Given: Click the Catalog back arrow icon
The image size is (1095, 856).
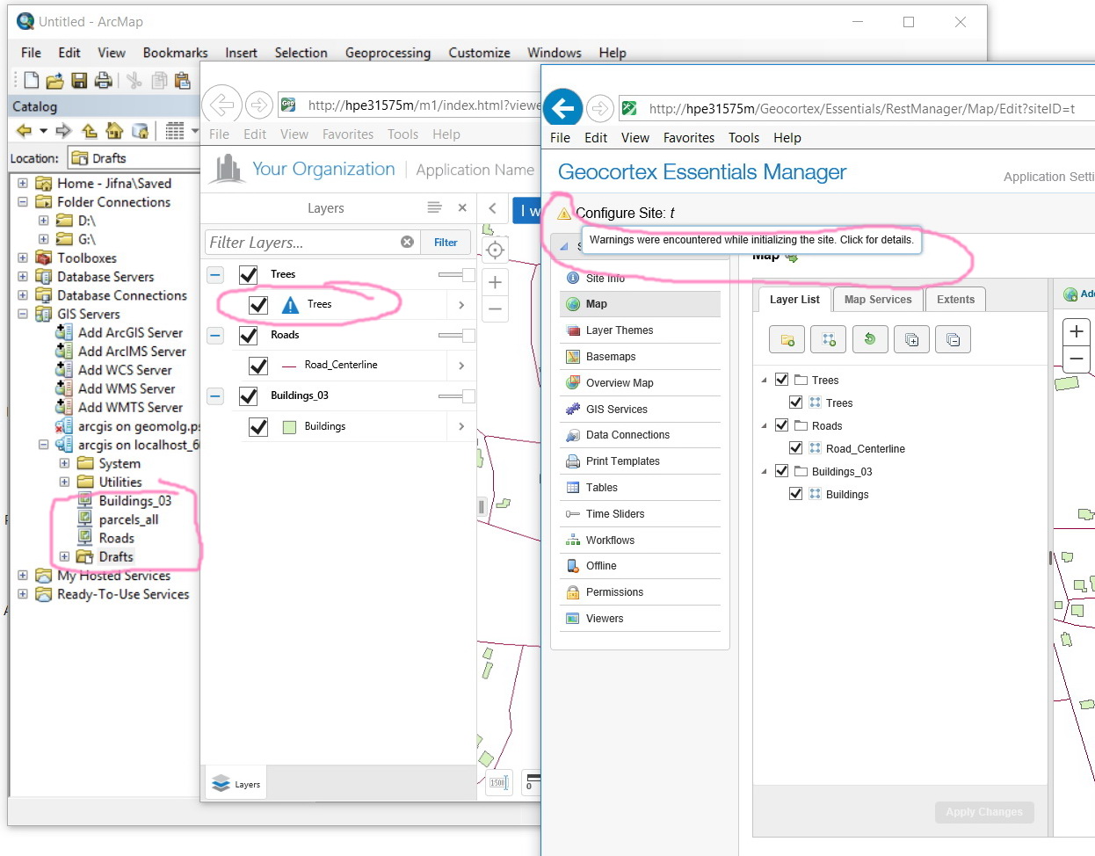Looking at the screenshot, I should tap(24, 131).
